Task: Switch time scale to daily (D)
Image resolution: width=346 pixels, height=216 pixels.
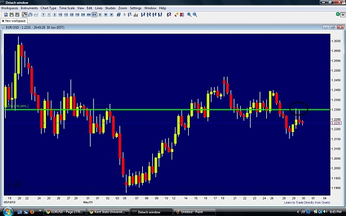Action: (x=100, y=15)
